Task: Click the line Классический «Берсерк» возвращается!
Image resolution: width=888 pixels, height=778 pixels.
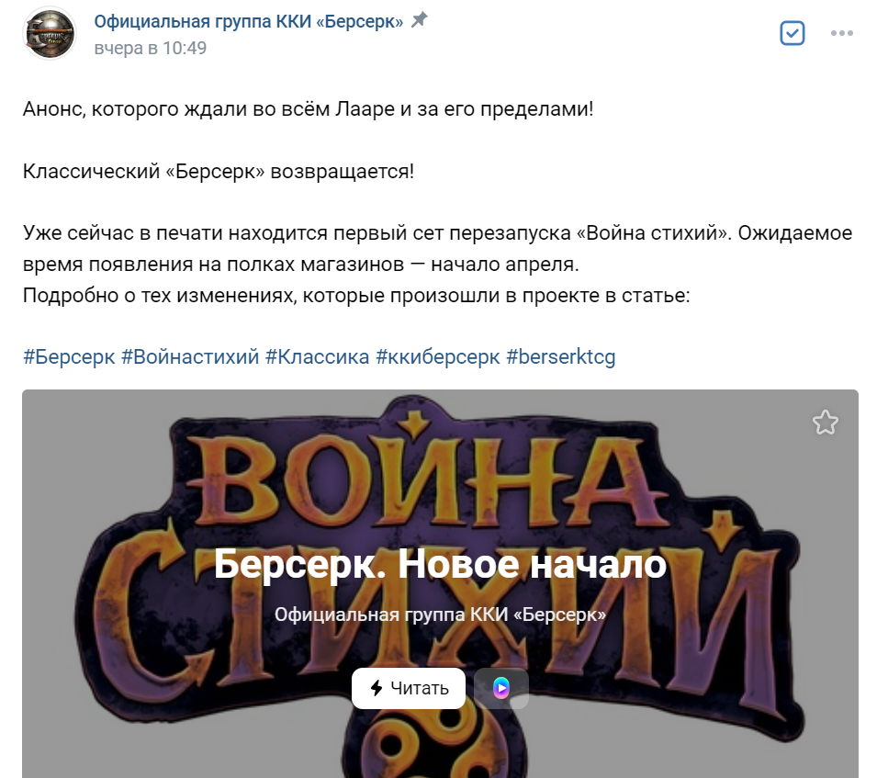Action: point(218,171)
